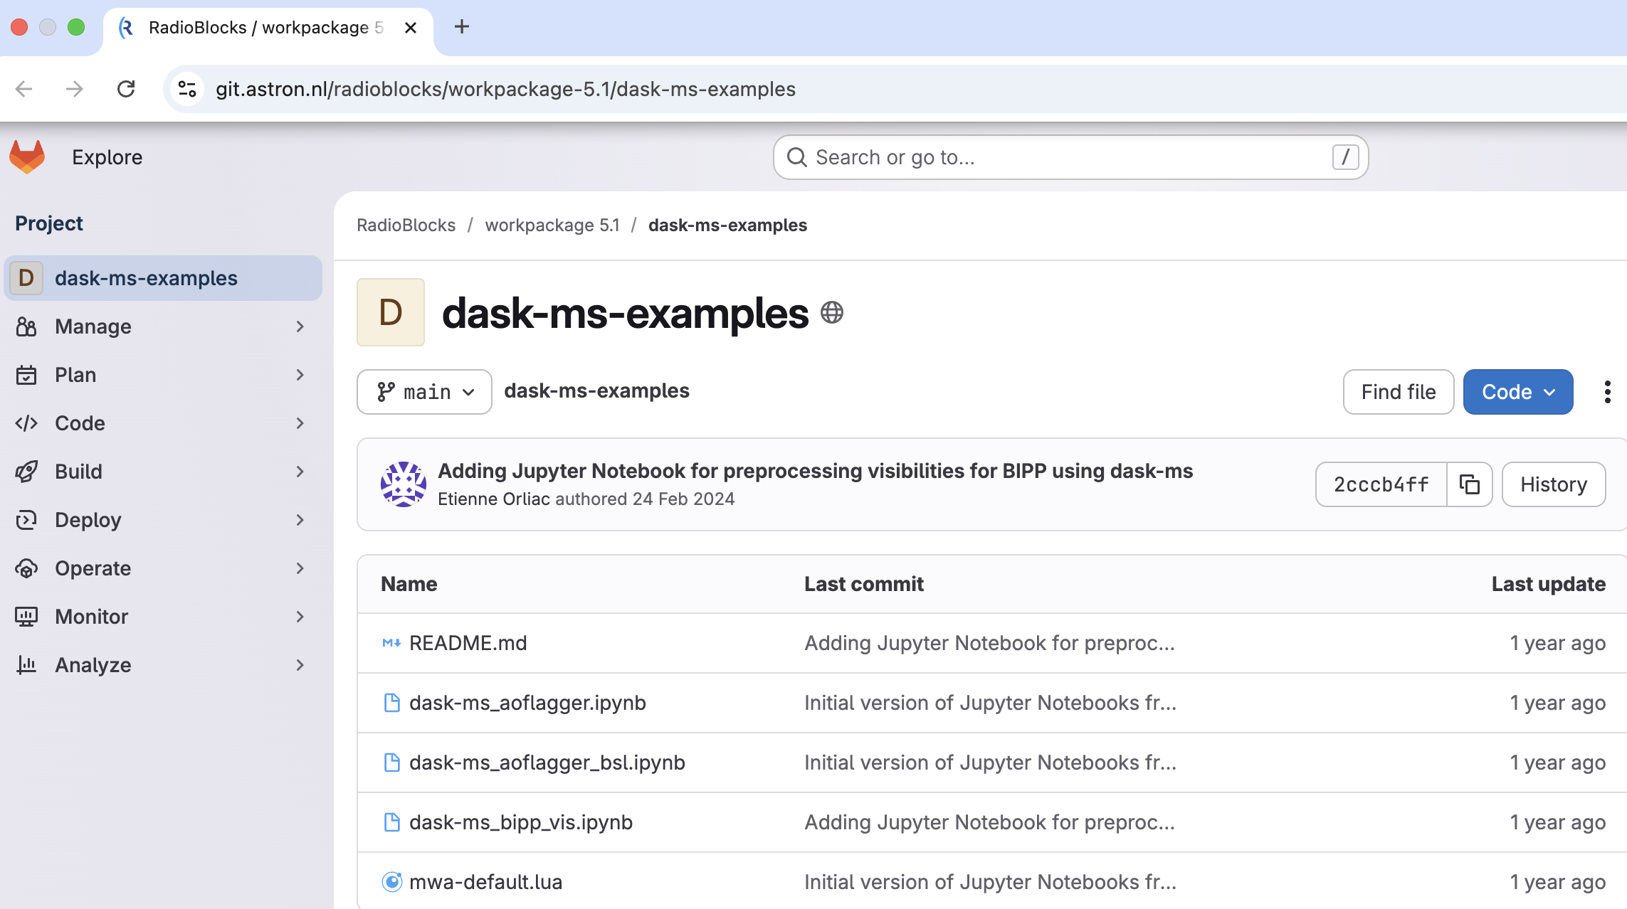Click the GitLab fox logo icon

pyautogui.click(x=27, y=156)
